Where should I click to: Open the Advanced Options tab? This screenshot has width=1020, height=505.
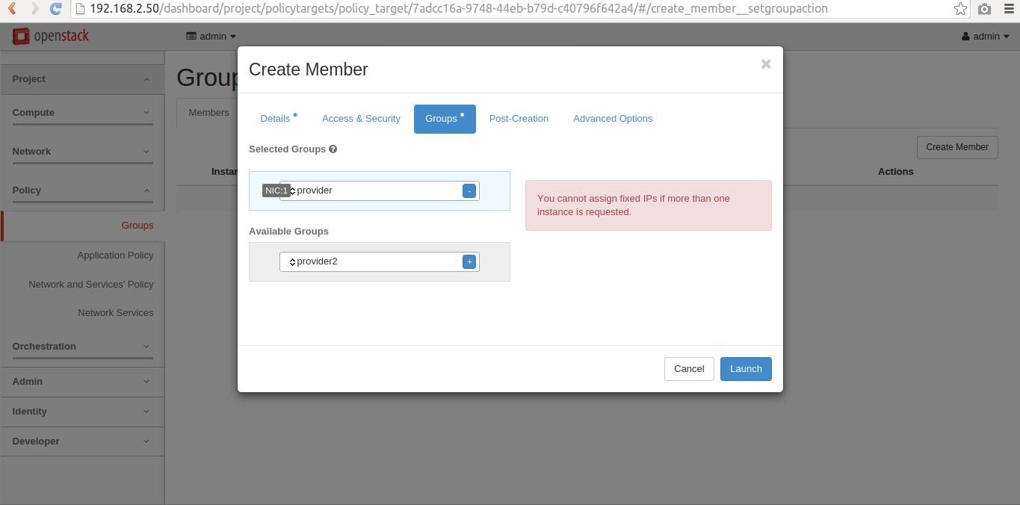[613, 119]
